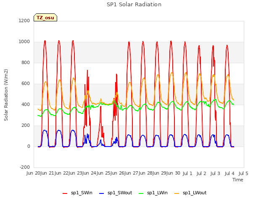The height and width of the screenshot is (201, 269).
Task: Click the red sp1_SWin legend swatch
Action: click(x=65, y=193)
